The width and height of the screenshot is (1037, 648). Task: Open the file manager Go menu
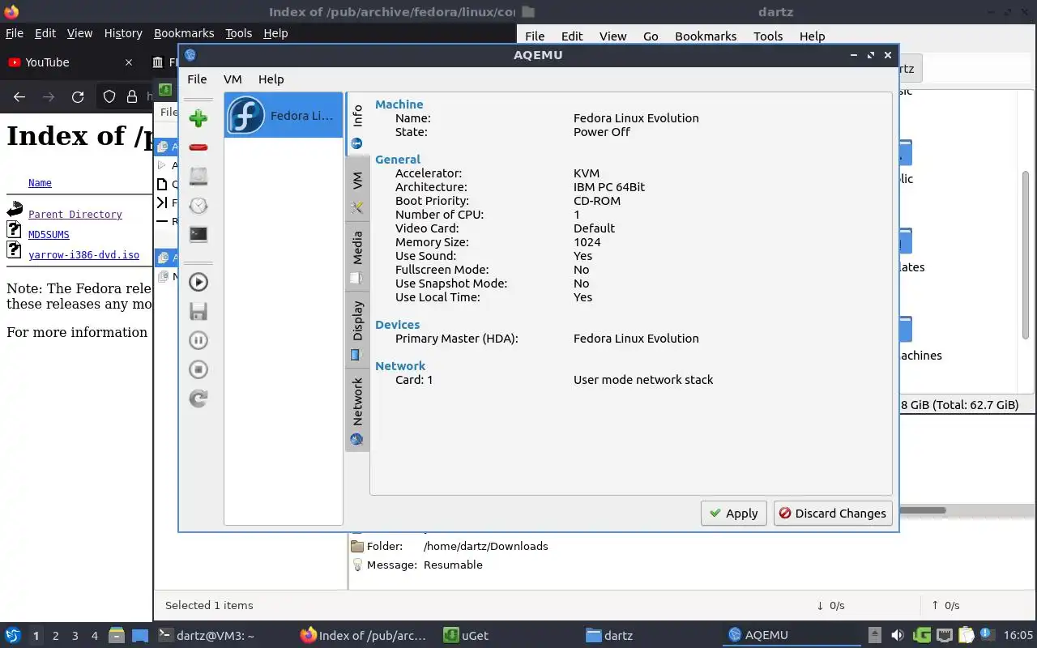tap(651, 36)
